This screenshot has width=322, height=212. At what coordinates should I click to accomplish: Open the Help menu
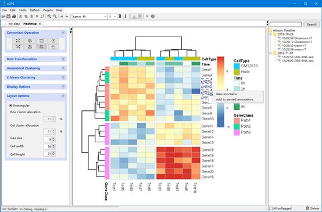(59, 10)
